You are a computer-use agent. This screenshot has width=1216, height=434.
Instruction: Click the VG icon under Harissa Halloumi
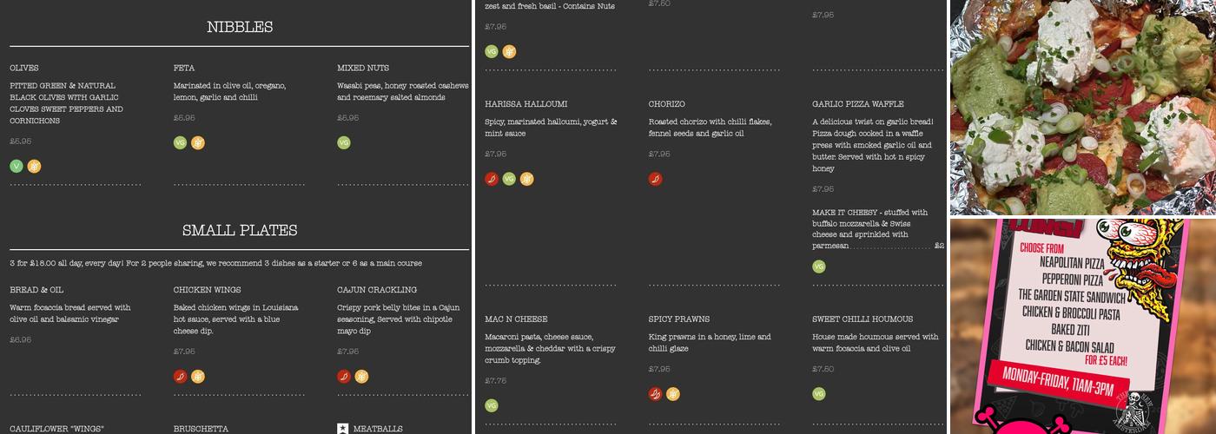[x=509, y=179]
